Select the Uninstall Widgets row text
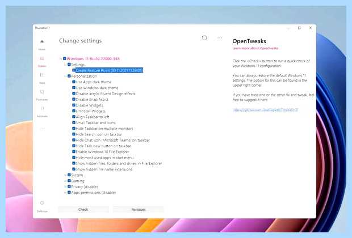 coord(90,111)
